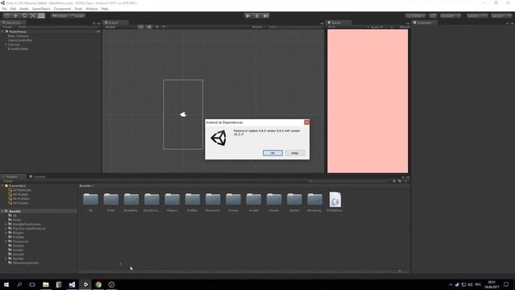This screenshot has height=290, width=515.
Task: Open the Gizmos dropdown in Scene view
Action: point(258,27)
